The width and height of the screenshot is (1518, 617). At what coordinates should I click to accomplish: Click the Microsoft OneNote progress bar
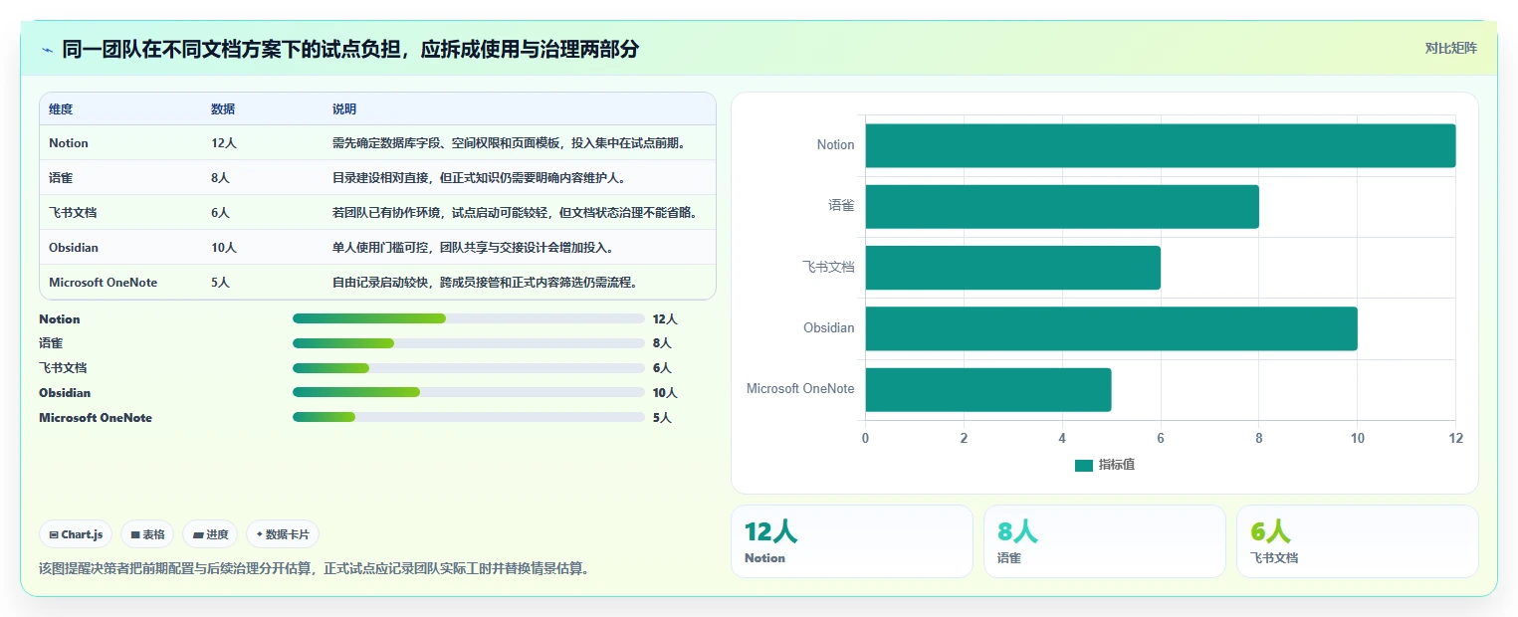click(469, 417)
